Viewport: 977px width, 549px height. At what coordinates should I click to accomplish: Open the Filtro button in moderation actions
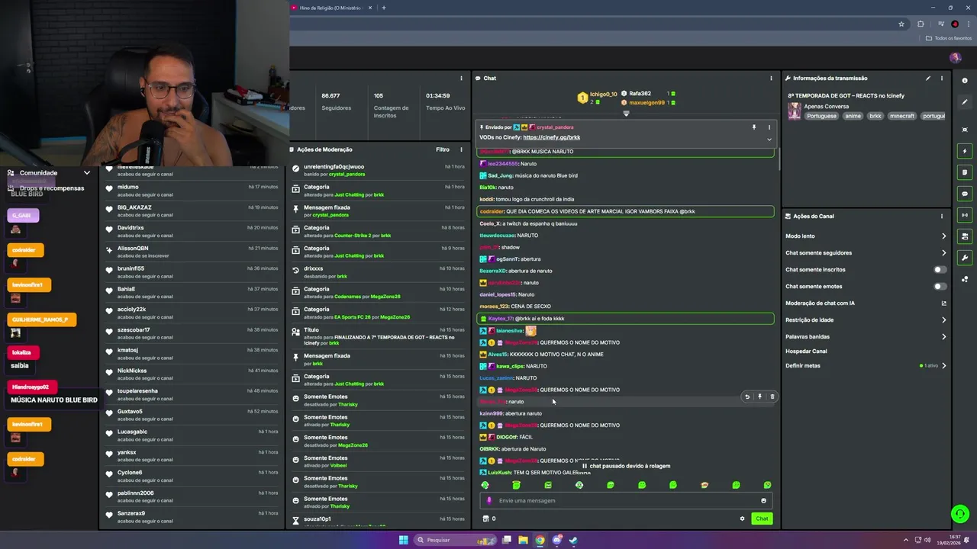pyautogui.click(x=443, y=149)
